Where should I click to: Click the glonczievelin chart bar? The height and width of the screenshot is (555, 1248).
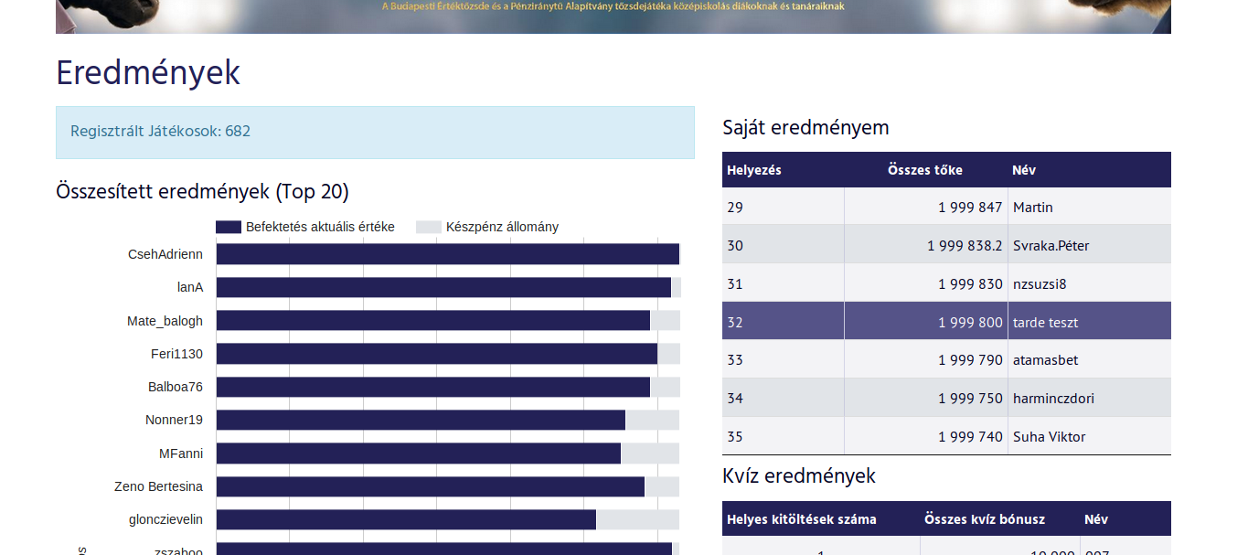[x=406, y=519]
